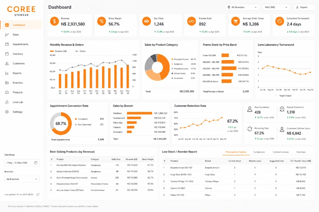Click the Gross Margin percent icon
319x212 pixels.
(x=101, y=21)
